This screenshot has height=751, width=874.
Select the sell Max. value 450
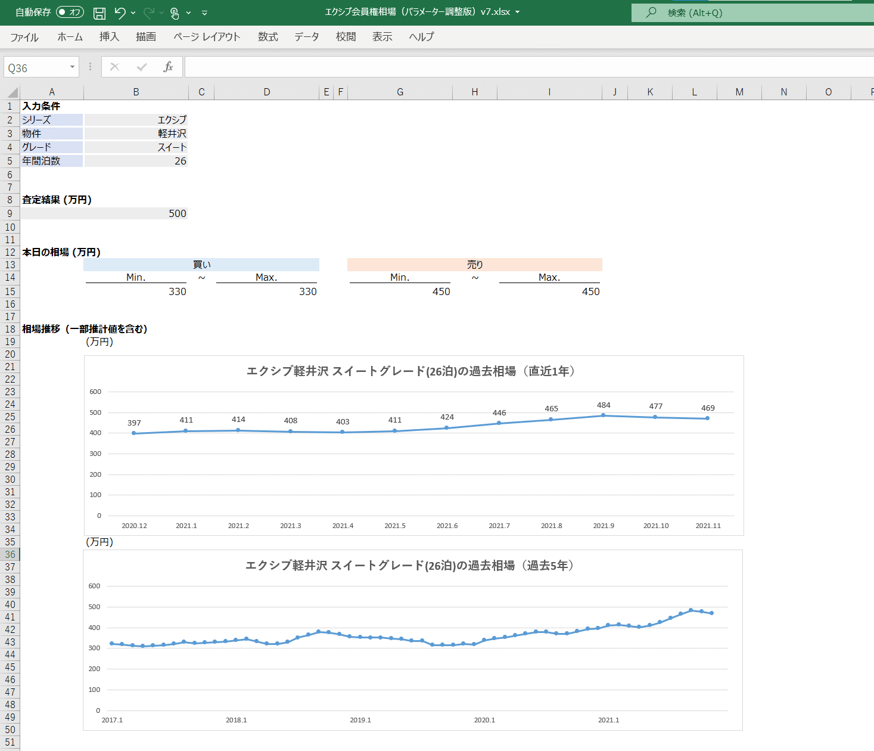(x=549, y=291)
